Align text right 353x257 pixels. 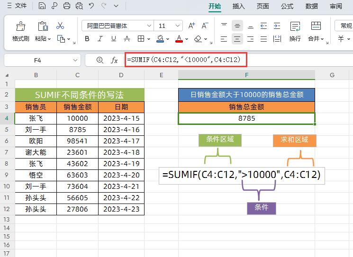[250, 39]
